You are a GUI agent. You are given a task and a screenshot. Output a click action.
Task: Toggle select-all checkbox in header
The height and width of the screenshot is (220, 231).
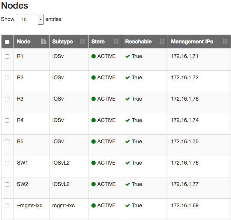[x=7, y=42]
